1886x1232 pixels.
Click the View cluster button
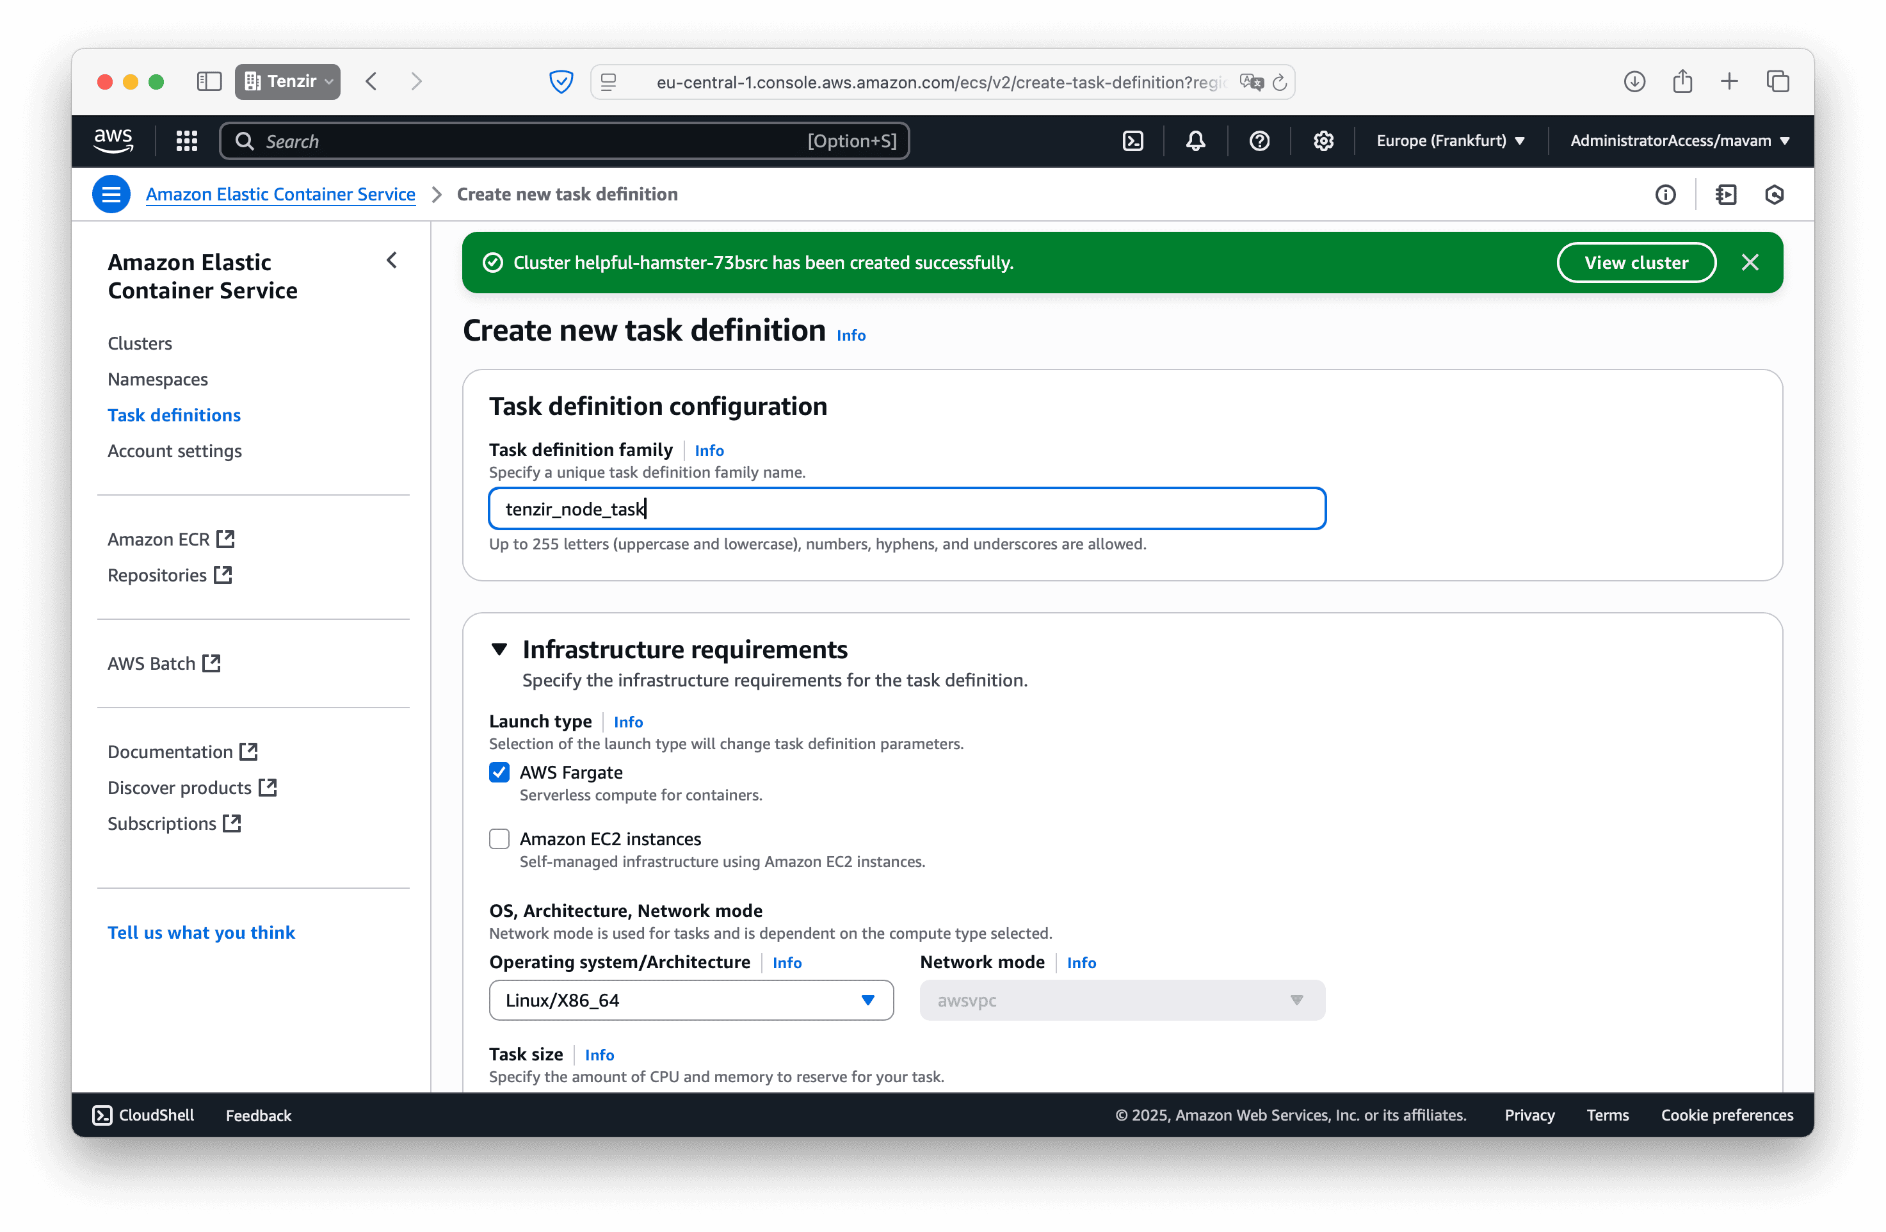[1636, 263]
